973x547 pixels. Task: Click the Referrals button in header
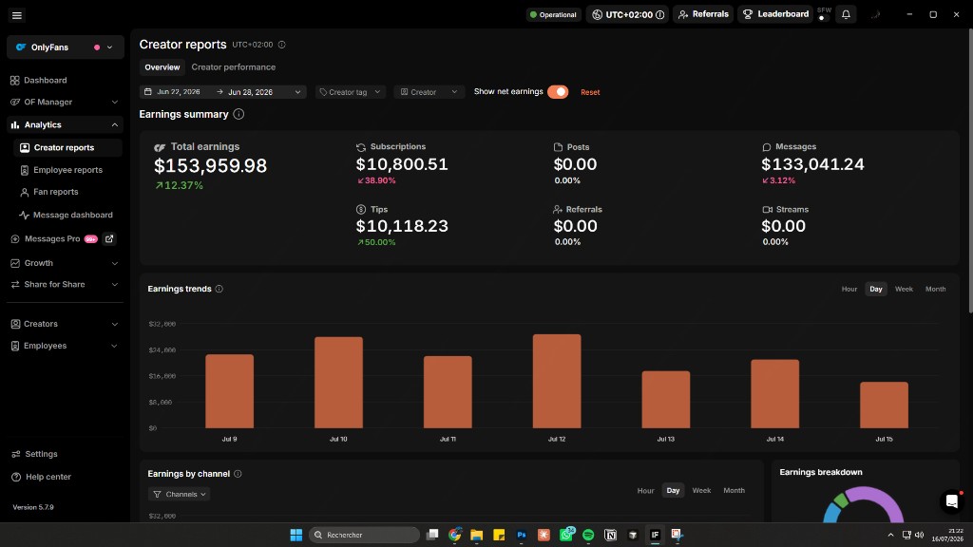(x=703, y=14)
